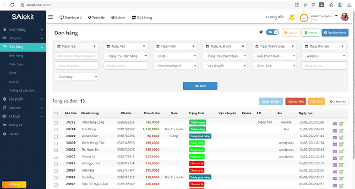The width and height of the screenshot is (355, 189).
Task: Open the Trạng thái đơn hàng dropdown
Action: pyautogui.click(x=126, y=56)
